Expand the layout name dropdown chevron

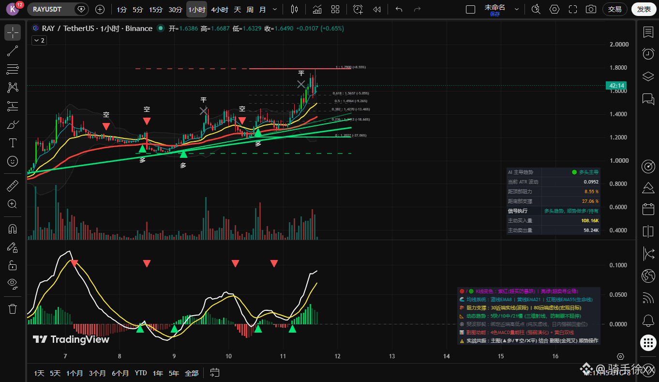[x=517, y=9]
